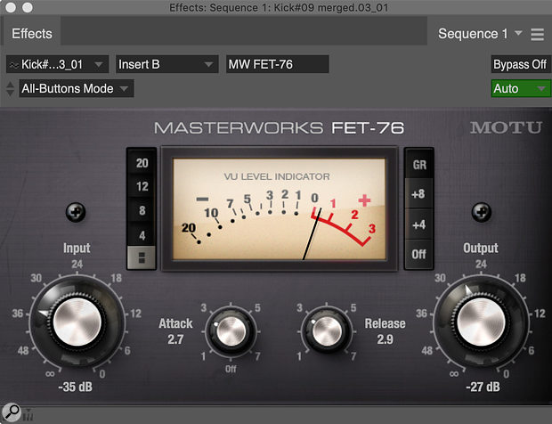
Task: Open the Auto automation dropdown
Action: 521,88
